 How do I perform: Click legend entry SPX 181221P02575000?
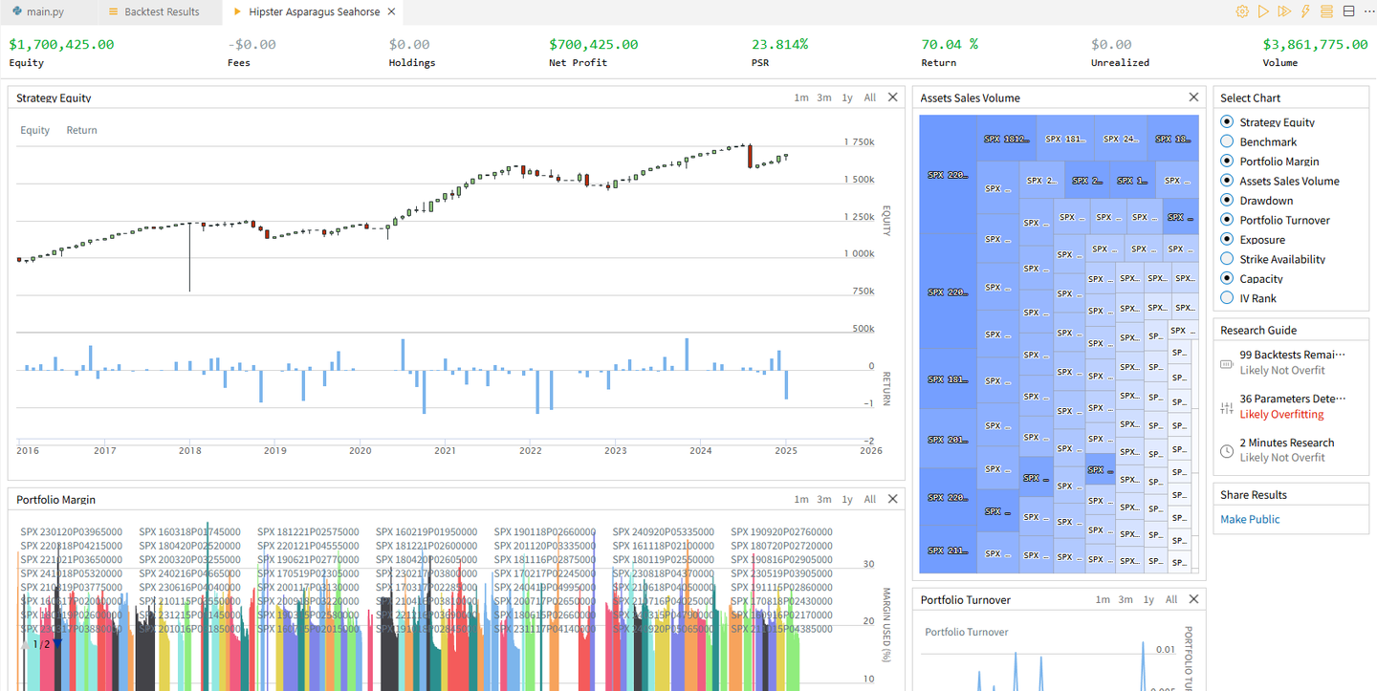pyautogui.click(x=308, y=531)
